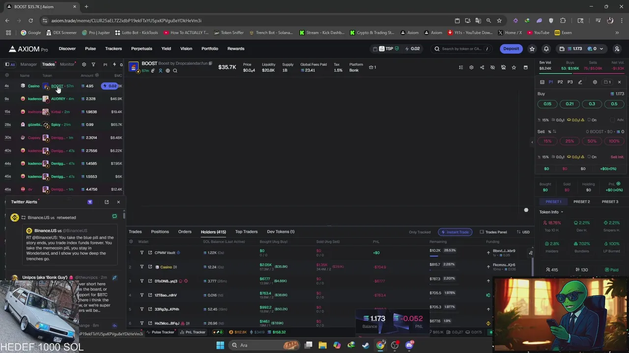Open list view icon in token toolbar
Image resolution: width=629 pixels, height=353 pixels.
pyautogui.click(x=461, y=67)
